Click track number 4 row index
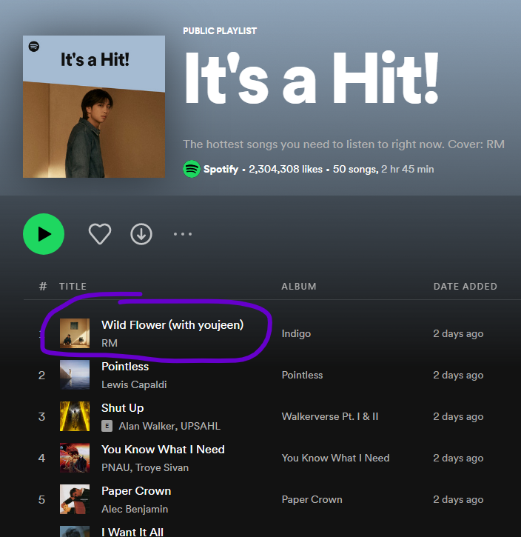 tap(41, 458)
